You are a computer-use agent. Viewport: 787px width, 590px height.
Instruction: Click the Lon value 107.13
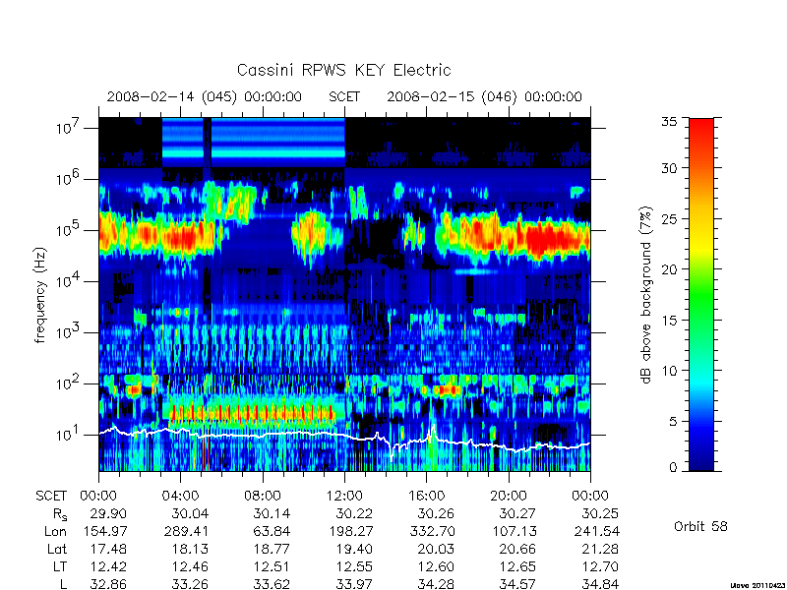[514, 531]
